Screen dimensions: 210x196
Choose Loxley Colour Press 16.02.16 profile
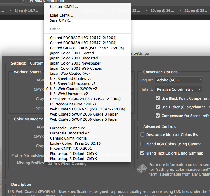click(x=75, y=143)
